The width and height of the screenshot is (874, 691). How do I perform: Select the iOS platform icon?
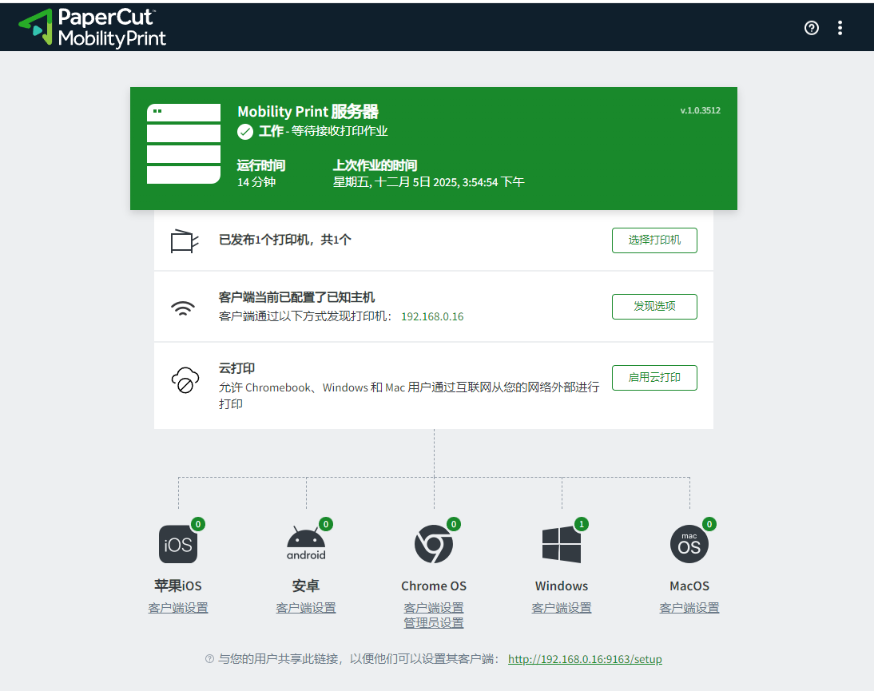[178, 545]
